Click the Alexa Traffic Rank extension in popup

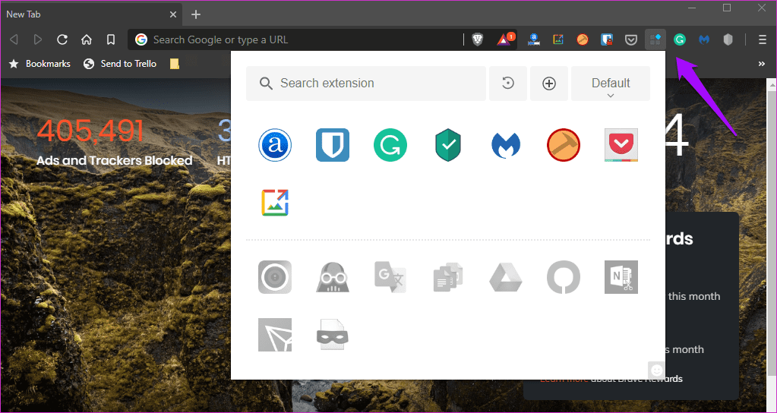275,145
